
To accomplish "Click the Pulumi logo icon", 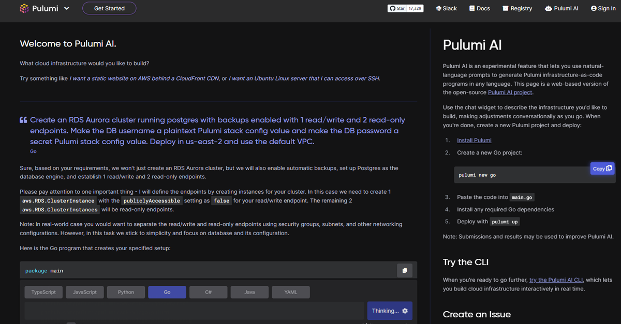I will coord(24,8).
